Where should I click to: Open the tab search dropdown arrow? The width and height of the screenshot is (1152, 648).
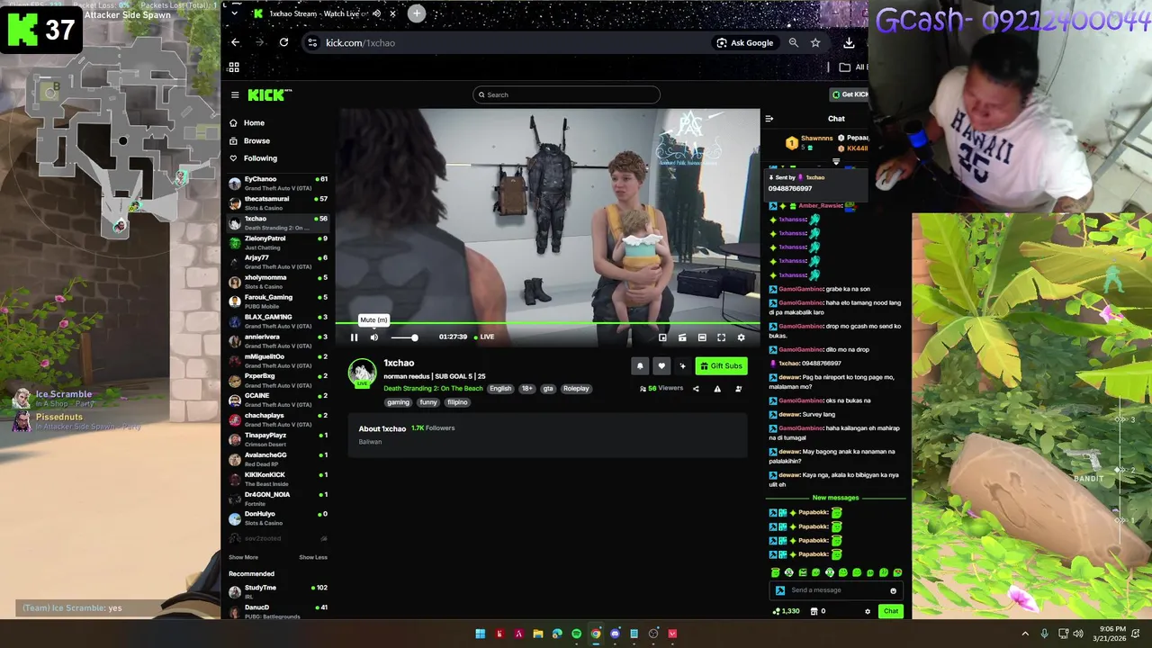(x=235, y=13)
